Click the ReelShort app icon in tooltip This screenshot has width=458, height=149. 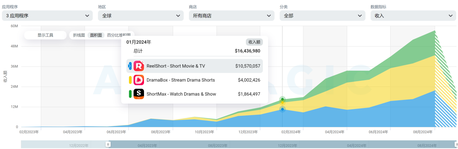139,66
